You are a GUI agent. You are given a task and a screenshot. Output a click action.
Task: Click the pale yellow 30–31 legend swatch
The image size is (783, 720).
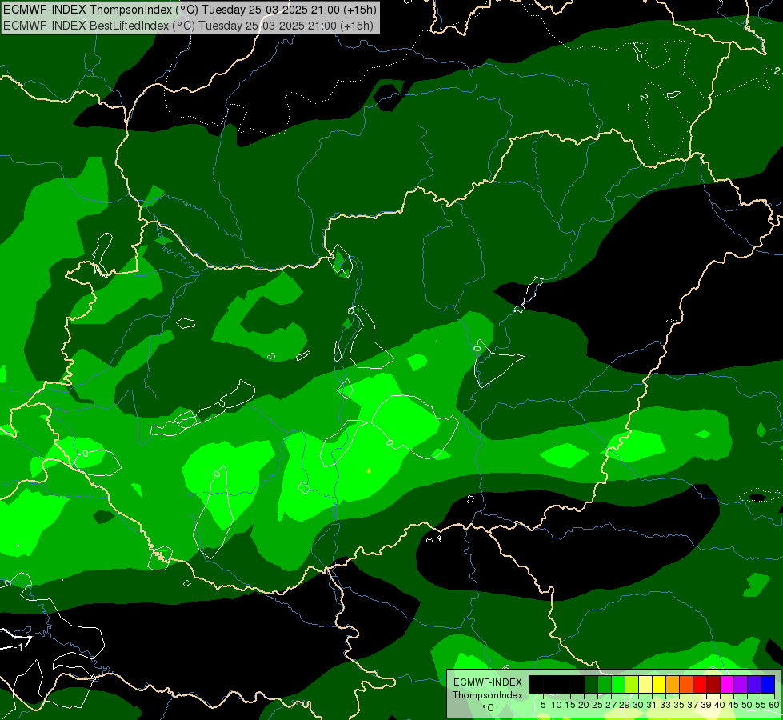(645, 684)
